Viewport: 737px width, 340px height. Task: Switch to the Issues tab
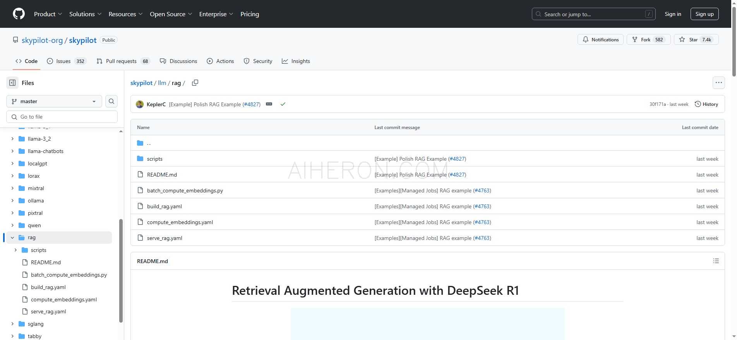click(x=66, y=61)
